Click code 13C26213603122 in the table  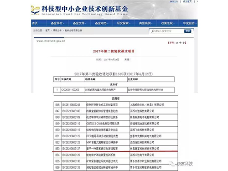71,136
